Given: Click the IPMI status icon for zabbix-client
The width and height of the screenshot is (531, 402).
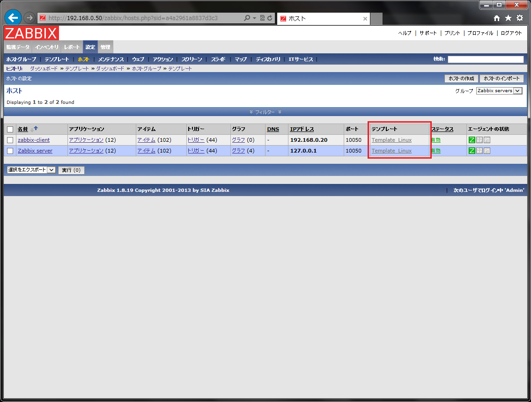Looking at the screenshot, I should (487, 140).
